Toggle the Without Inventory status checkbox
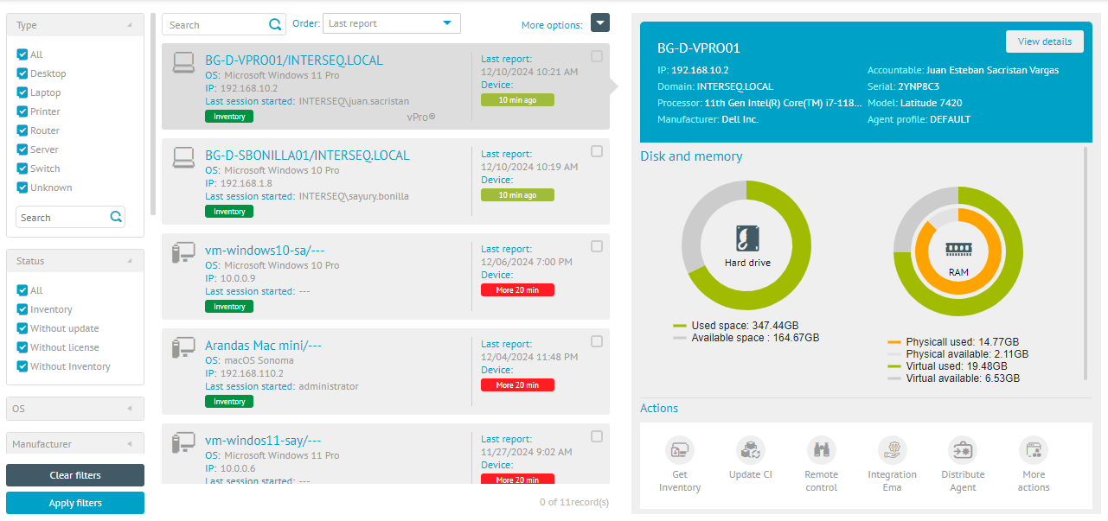This screenshot has height=521, width=1108. [22, 366]
